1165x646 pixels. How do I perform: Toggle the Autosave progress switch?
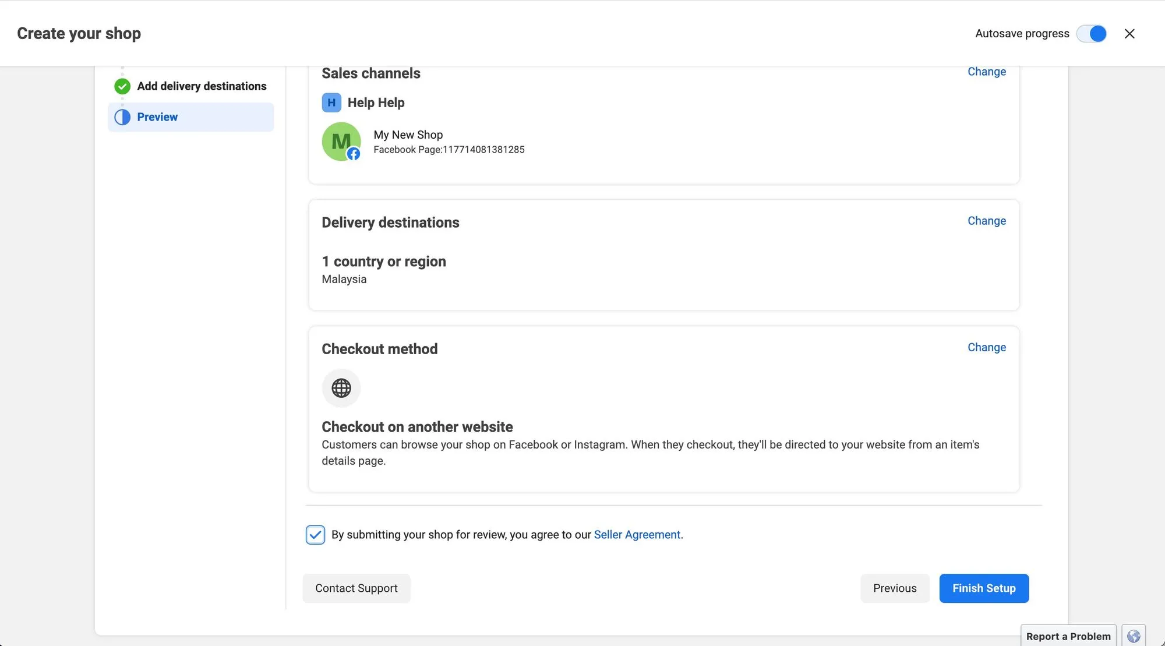(x=1092, y=34)
